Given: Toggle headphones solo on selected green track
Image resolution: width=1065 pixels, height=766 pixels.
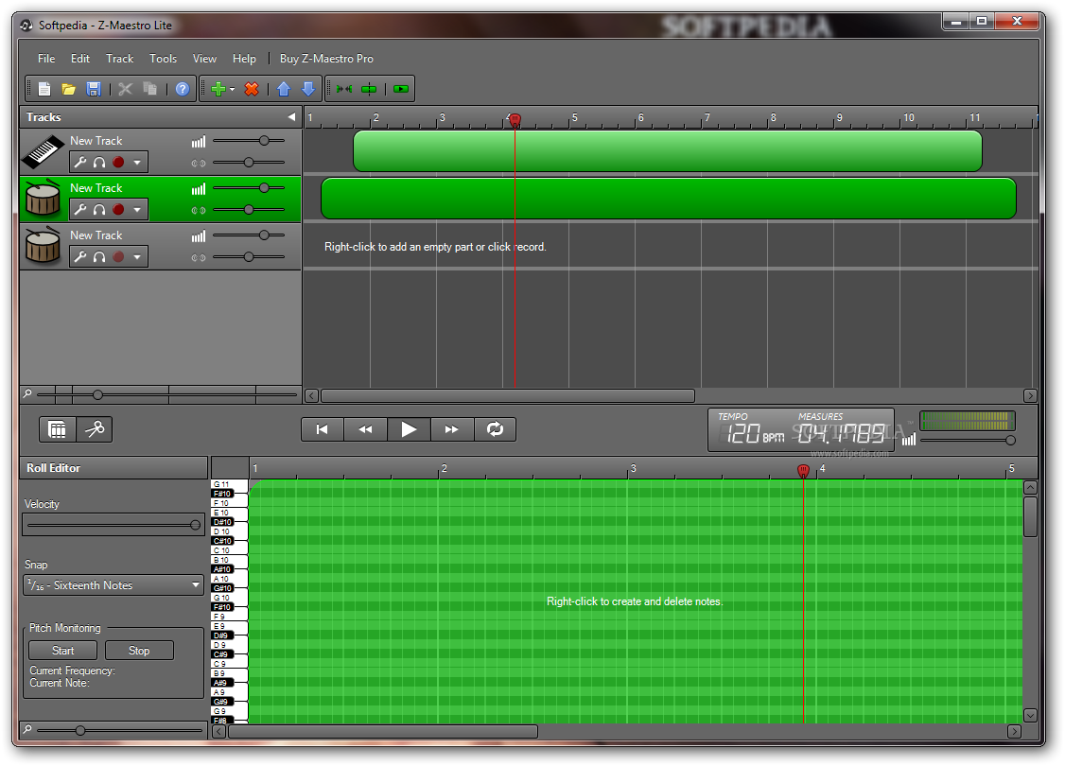Looking at the screenshot, I should (x=99, y=210).
